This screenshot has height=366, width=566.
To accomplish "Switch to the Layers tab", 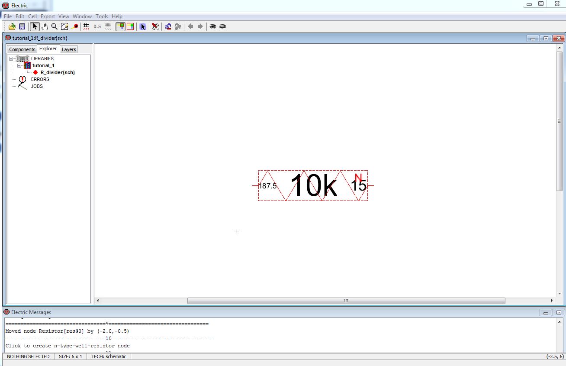I will click(x=69, y=49).
